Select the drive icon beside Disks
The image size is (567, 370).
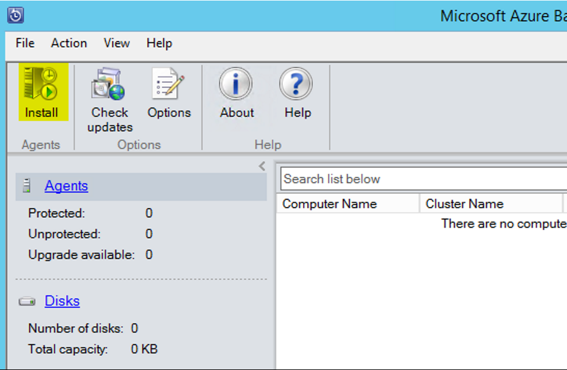click(27, 301)
